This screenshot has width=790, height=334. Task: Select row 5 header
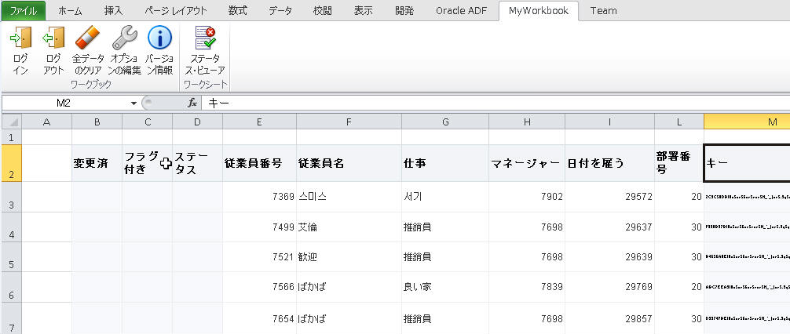pos(11,257)
